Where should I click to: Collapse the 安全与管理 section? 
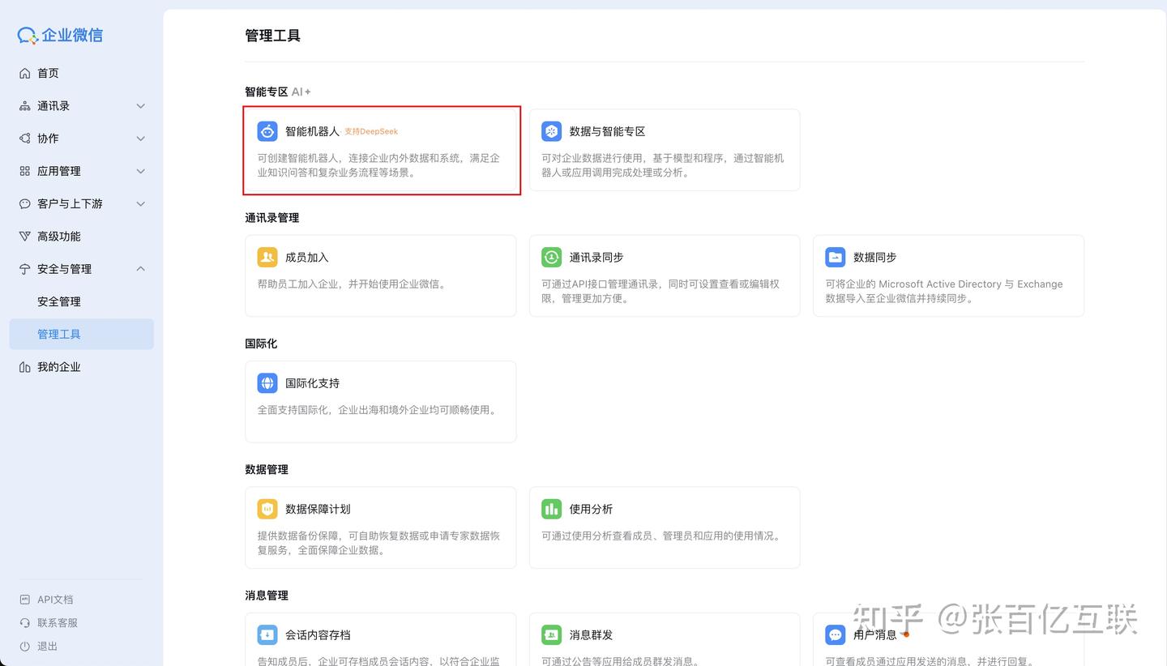(x=81, y=268)
